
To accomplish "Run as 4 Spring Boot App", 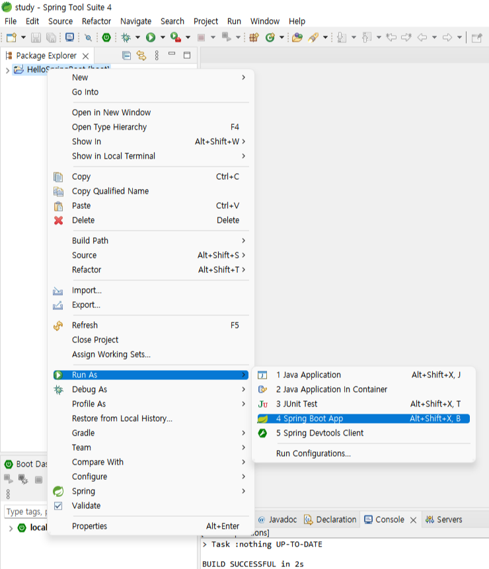I will [363, 418].
